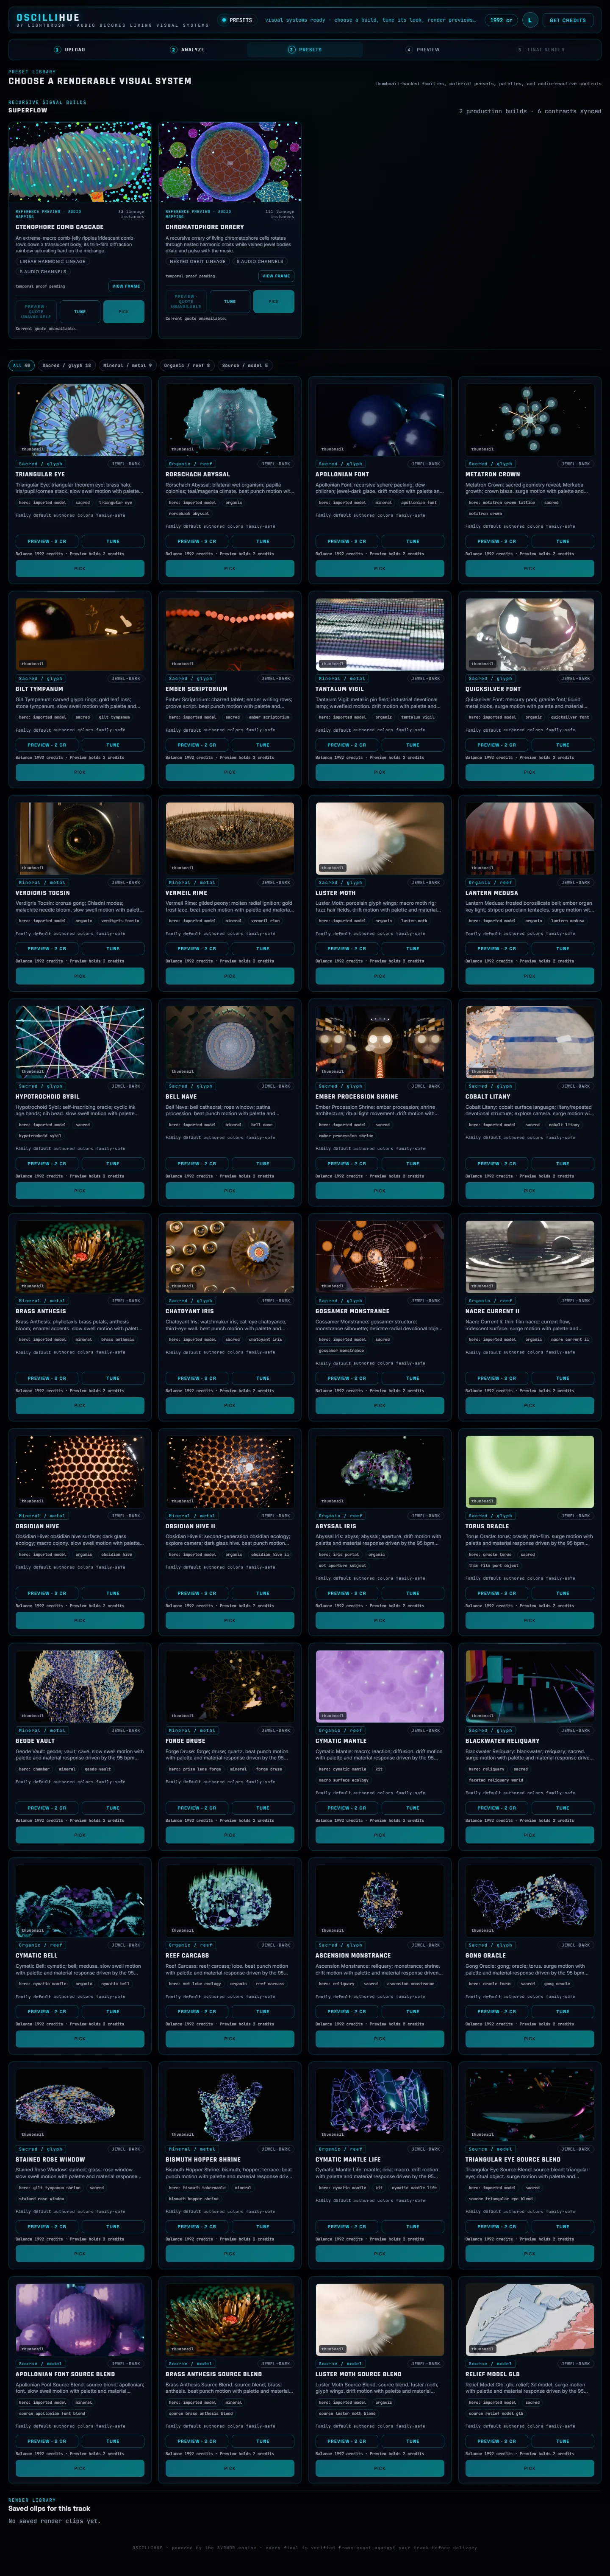The image size is (610, 2576).
Task: Pick the Cymatic Bell preset
Action: (x=80, y=2039)
